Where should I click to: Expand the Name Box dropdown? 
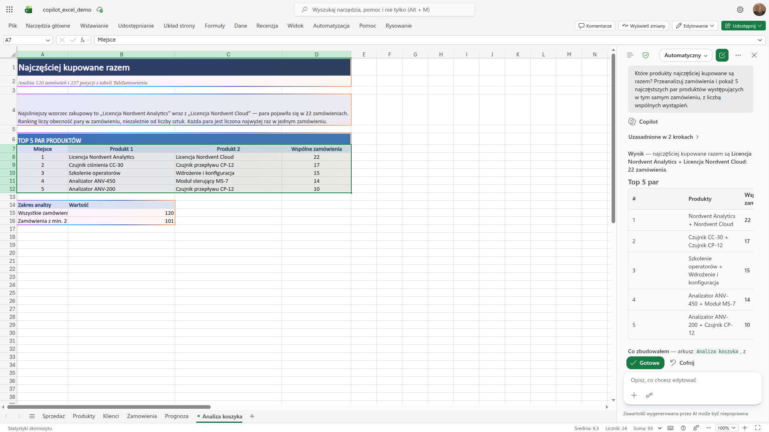(x=48, y=40)
